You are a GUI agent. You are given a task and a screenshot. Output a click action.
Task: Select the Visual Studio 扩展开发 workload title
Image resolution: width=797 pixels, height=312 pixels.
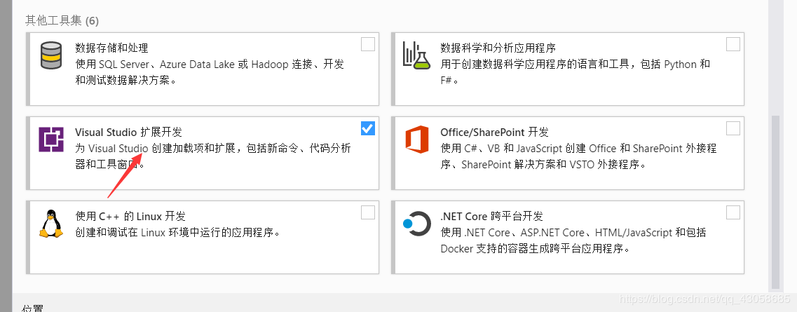(x=128, y=133)
